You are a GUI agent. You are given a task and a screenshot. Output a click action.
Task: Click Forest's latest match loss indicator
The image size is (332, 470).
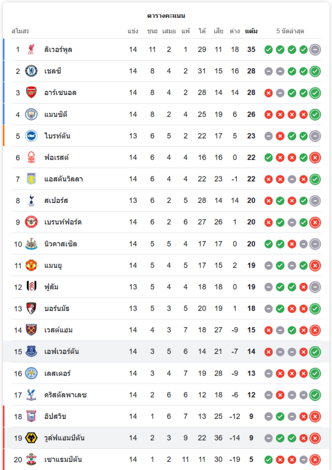315,157
